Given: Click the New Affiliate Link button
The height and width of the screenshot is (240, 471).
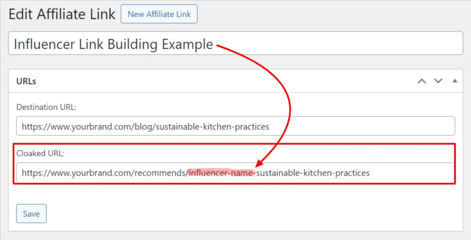Looking at the screenshot, I should [x=159, y=14].
